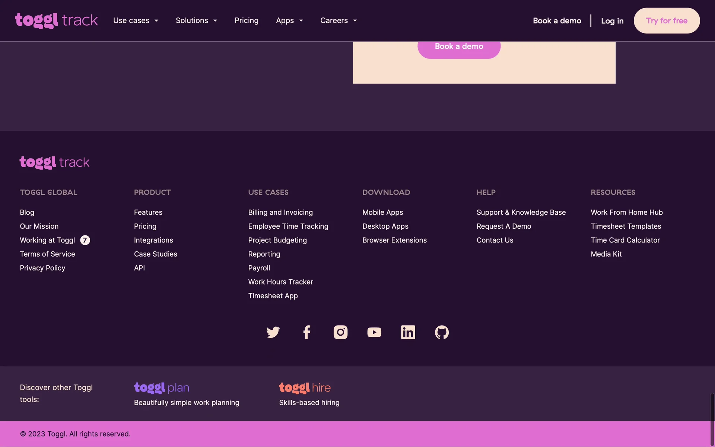Screen dimensions: 715x447
Task: Open Support & Knowledge Base link
Action: (x=521, y=212)
